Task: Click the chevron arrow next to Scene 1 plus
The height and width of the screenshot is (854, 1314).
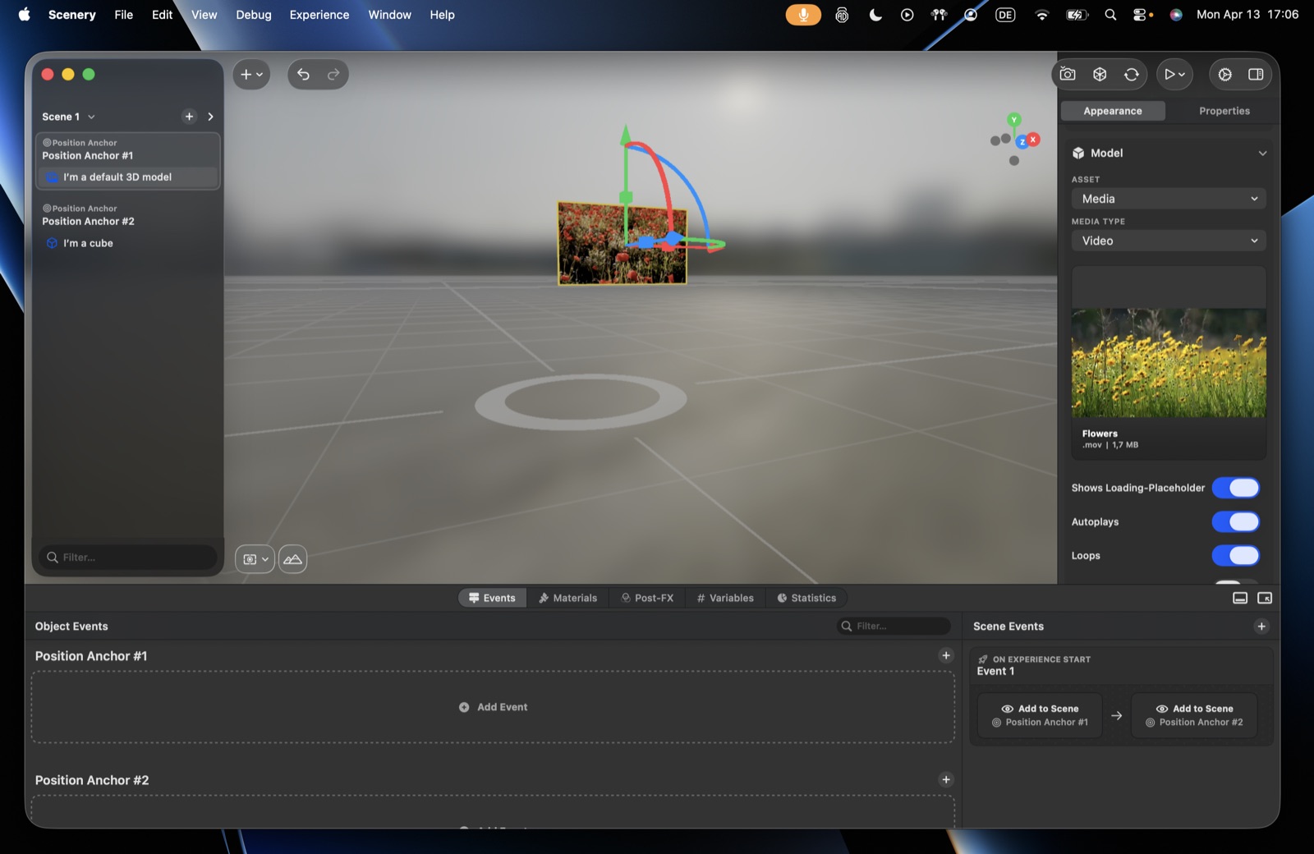Action: click(x=211, y=117)
